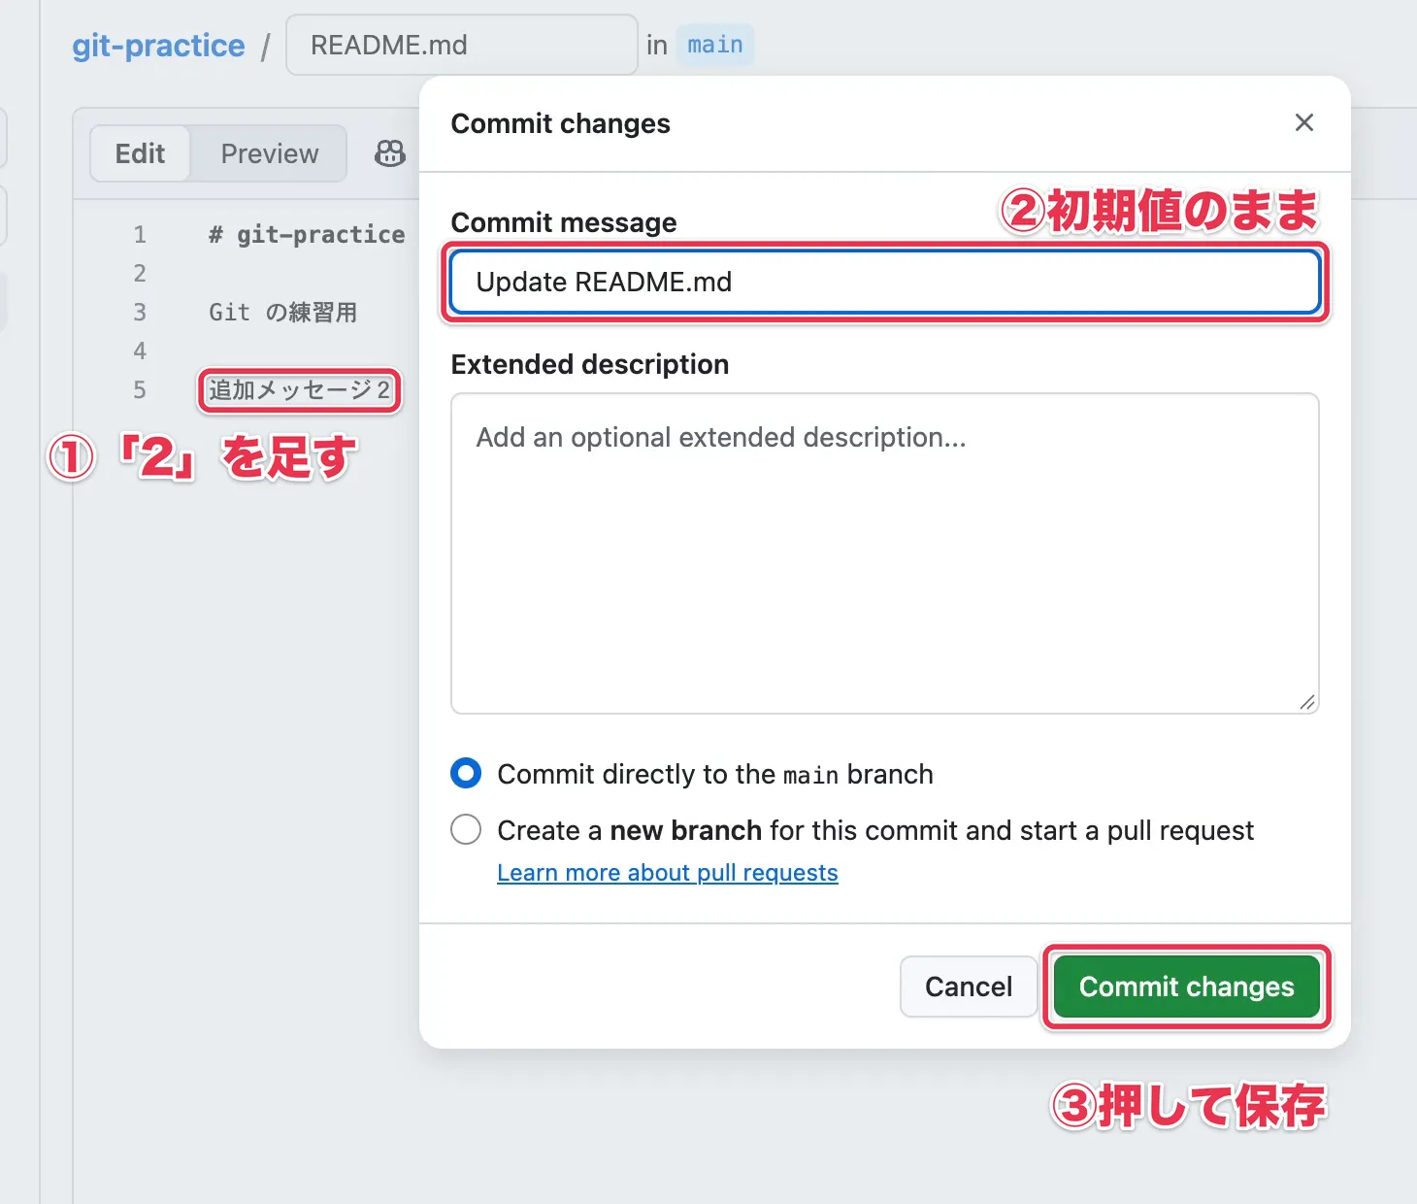
Task: Click the resize handle of description box
Action: (x=1307, y=702)
